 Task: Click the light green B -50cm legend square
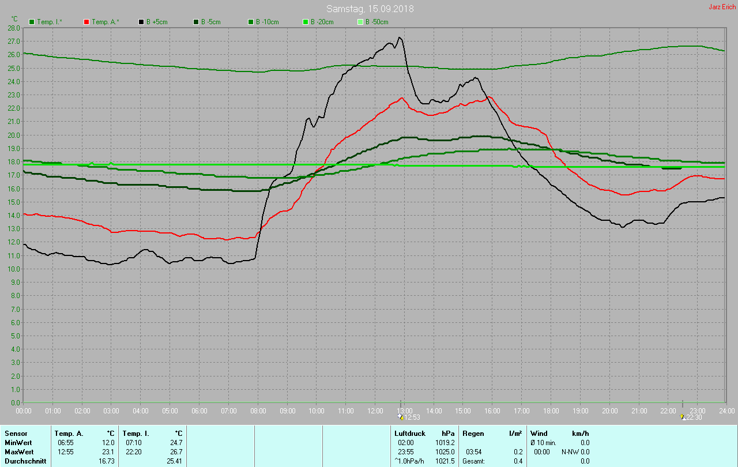pos(360,22)
